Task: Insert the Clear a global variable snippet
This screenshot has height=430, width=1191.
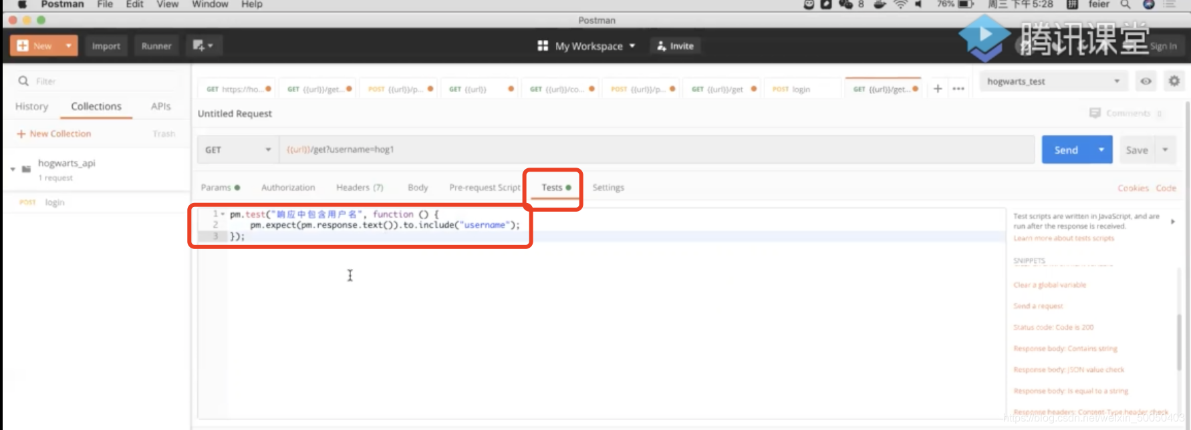Action: pyautogui.click(x=1049, y=285)
